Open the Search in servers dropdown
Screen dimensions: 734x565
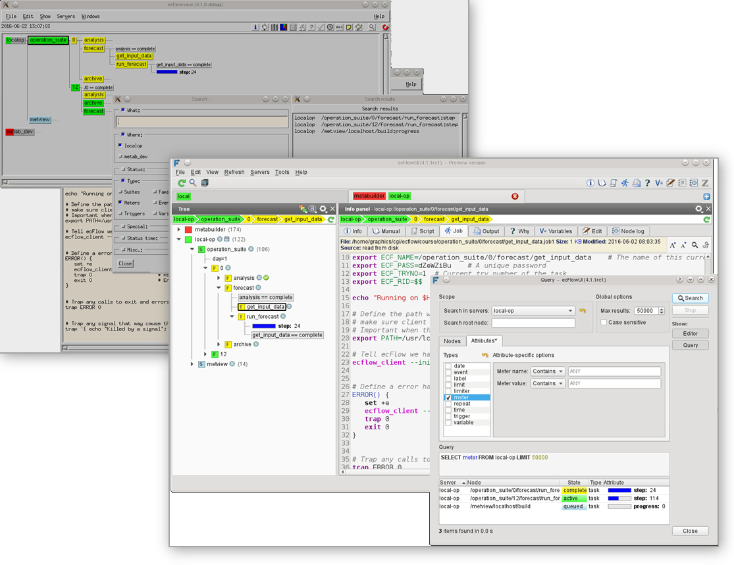click(x=533, y=311)
